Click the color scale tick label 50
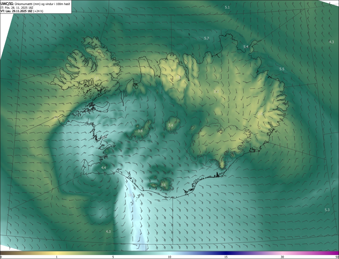339x259 pixels. click(x=337, y=257)
